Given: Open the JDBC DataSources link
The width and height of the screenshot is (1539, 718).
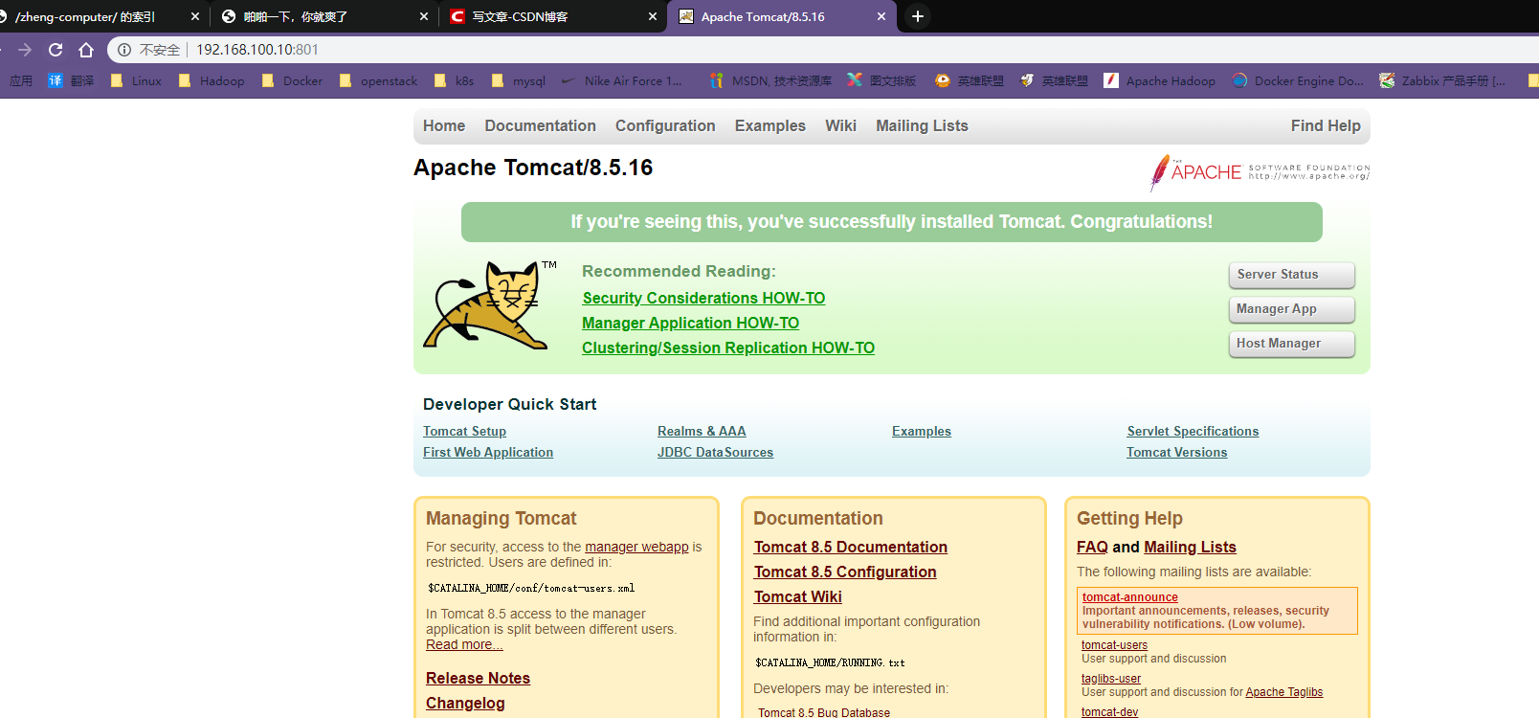Looking at the screenshot, I should coord(715,453).
